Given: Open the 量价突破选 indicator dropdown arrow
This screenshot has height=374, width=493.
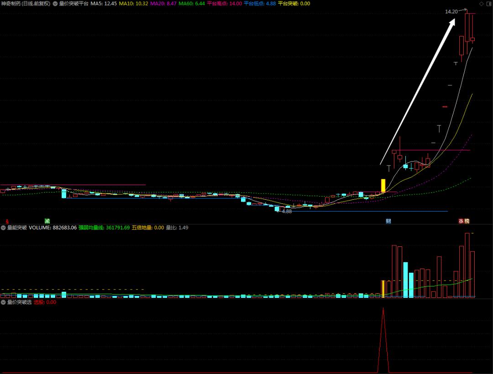Looking at the screenshot, I should tap(3, 302).
